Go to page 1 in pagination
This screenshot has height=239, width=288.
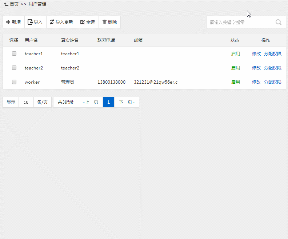coord(108,102)
